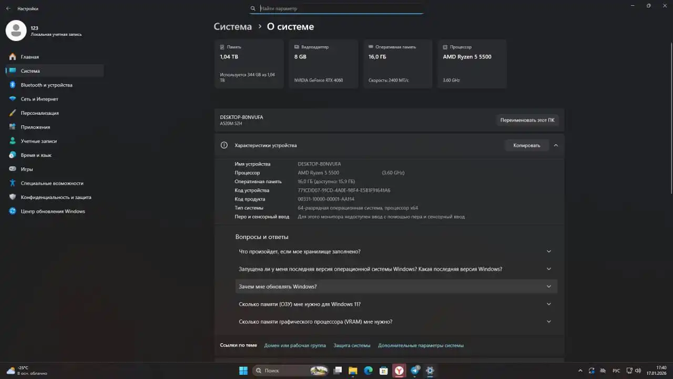
Task: Click Переименовать этот ПК button
Action: click(x=528, y=119)
